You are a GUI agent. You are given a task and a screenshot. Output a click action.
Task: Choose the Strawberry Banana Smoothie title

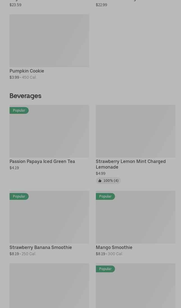[x=41, y=248]
